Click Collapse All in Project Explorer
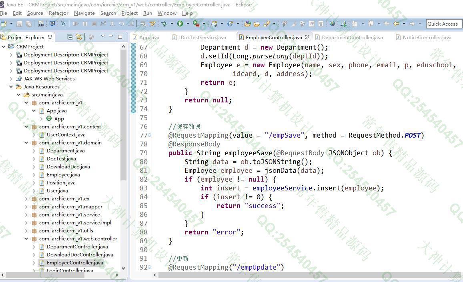The width and height of the screenshot is (463, 282). 70,37
